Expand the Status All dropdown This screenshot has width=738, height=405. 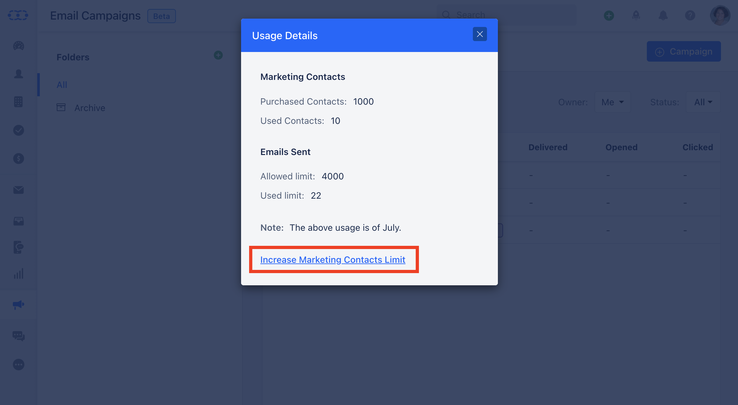tap(703, 102)
